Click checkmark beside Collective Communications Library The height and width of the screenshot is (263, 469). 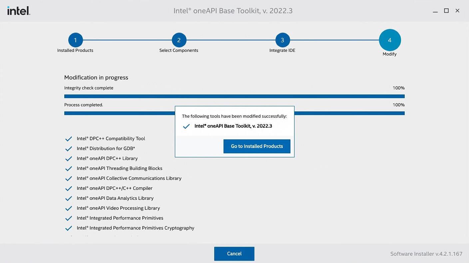tap(69, 179)
